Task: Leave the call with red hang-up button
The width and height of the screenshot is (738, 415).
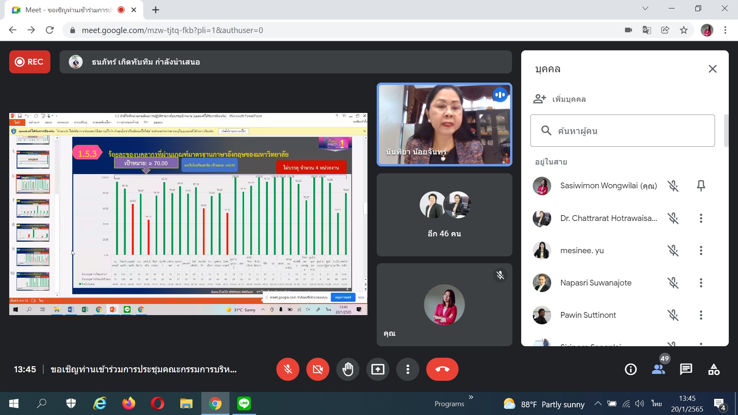Action: coord(442,369)
